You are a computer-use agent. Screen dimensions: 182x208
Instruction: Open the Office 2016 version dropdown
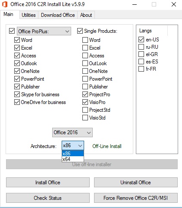coord(72,132)
